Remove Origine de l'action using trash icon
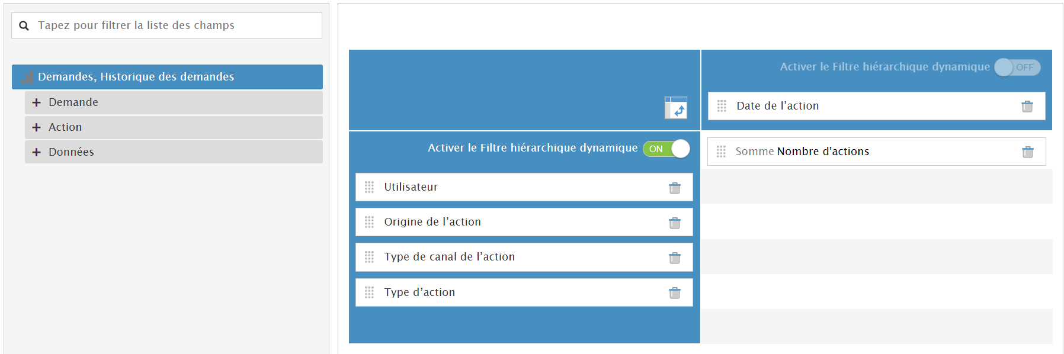1064x354 pixels. point(674,223)
